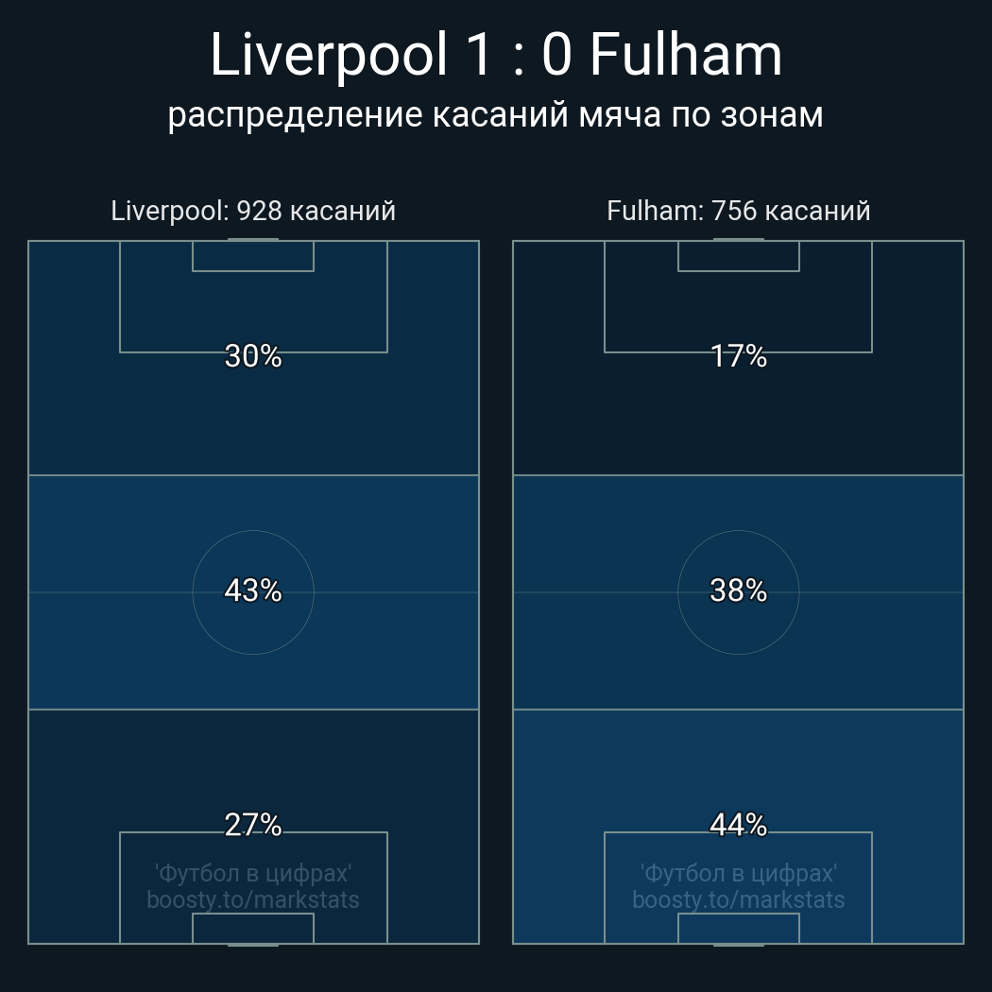The width and height of the screenshot is (992, 992).
Task: Select the Fulham: 756 касаний label
Action: (x=739, y=211)
